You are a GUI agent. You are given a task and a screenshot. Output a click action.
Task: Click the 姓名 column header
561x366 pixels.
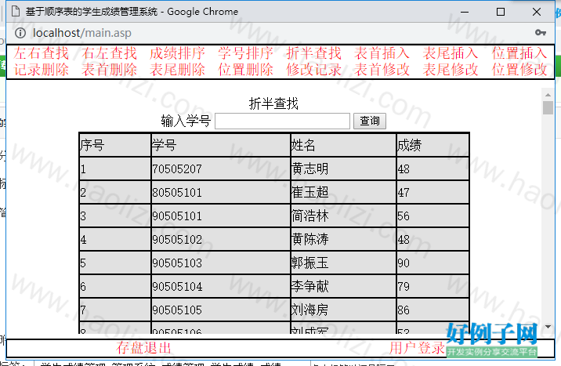pos(343,145)
